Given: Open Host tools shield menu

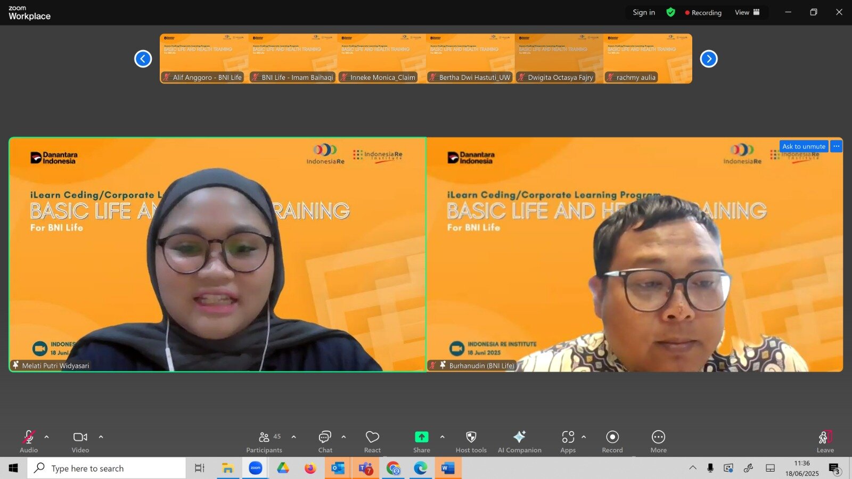Looking at the screenshot, I should pos(471,442).
